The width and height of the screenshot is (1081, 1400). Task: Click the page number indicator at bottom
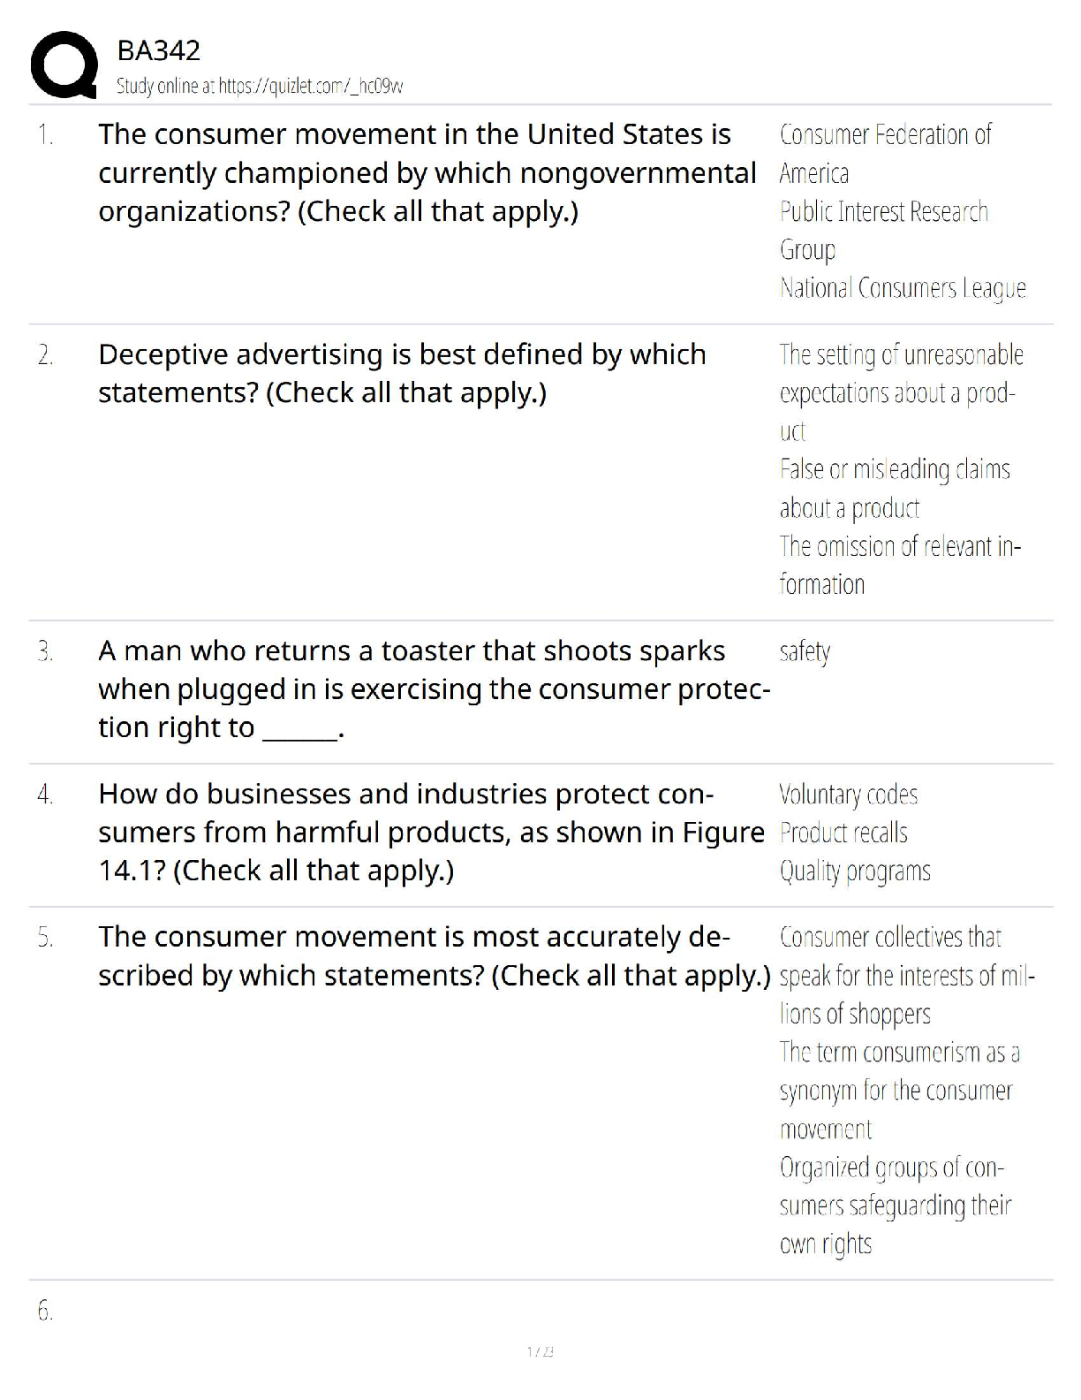pyautogui.click(x=540, y=1351)
